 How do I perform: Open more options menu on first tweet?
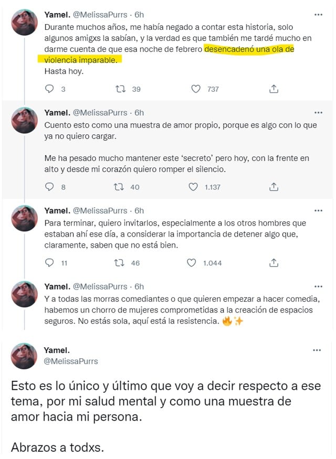(318, 14)
